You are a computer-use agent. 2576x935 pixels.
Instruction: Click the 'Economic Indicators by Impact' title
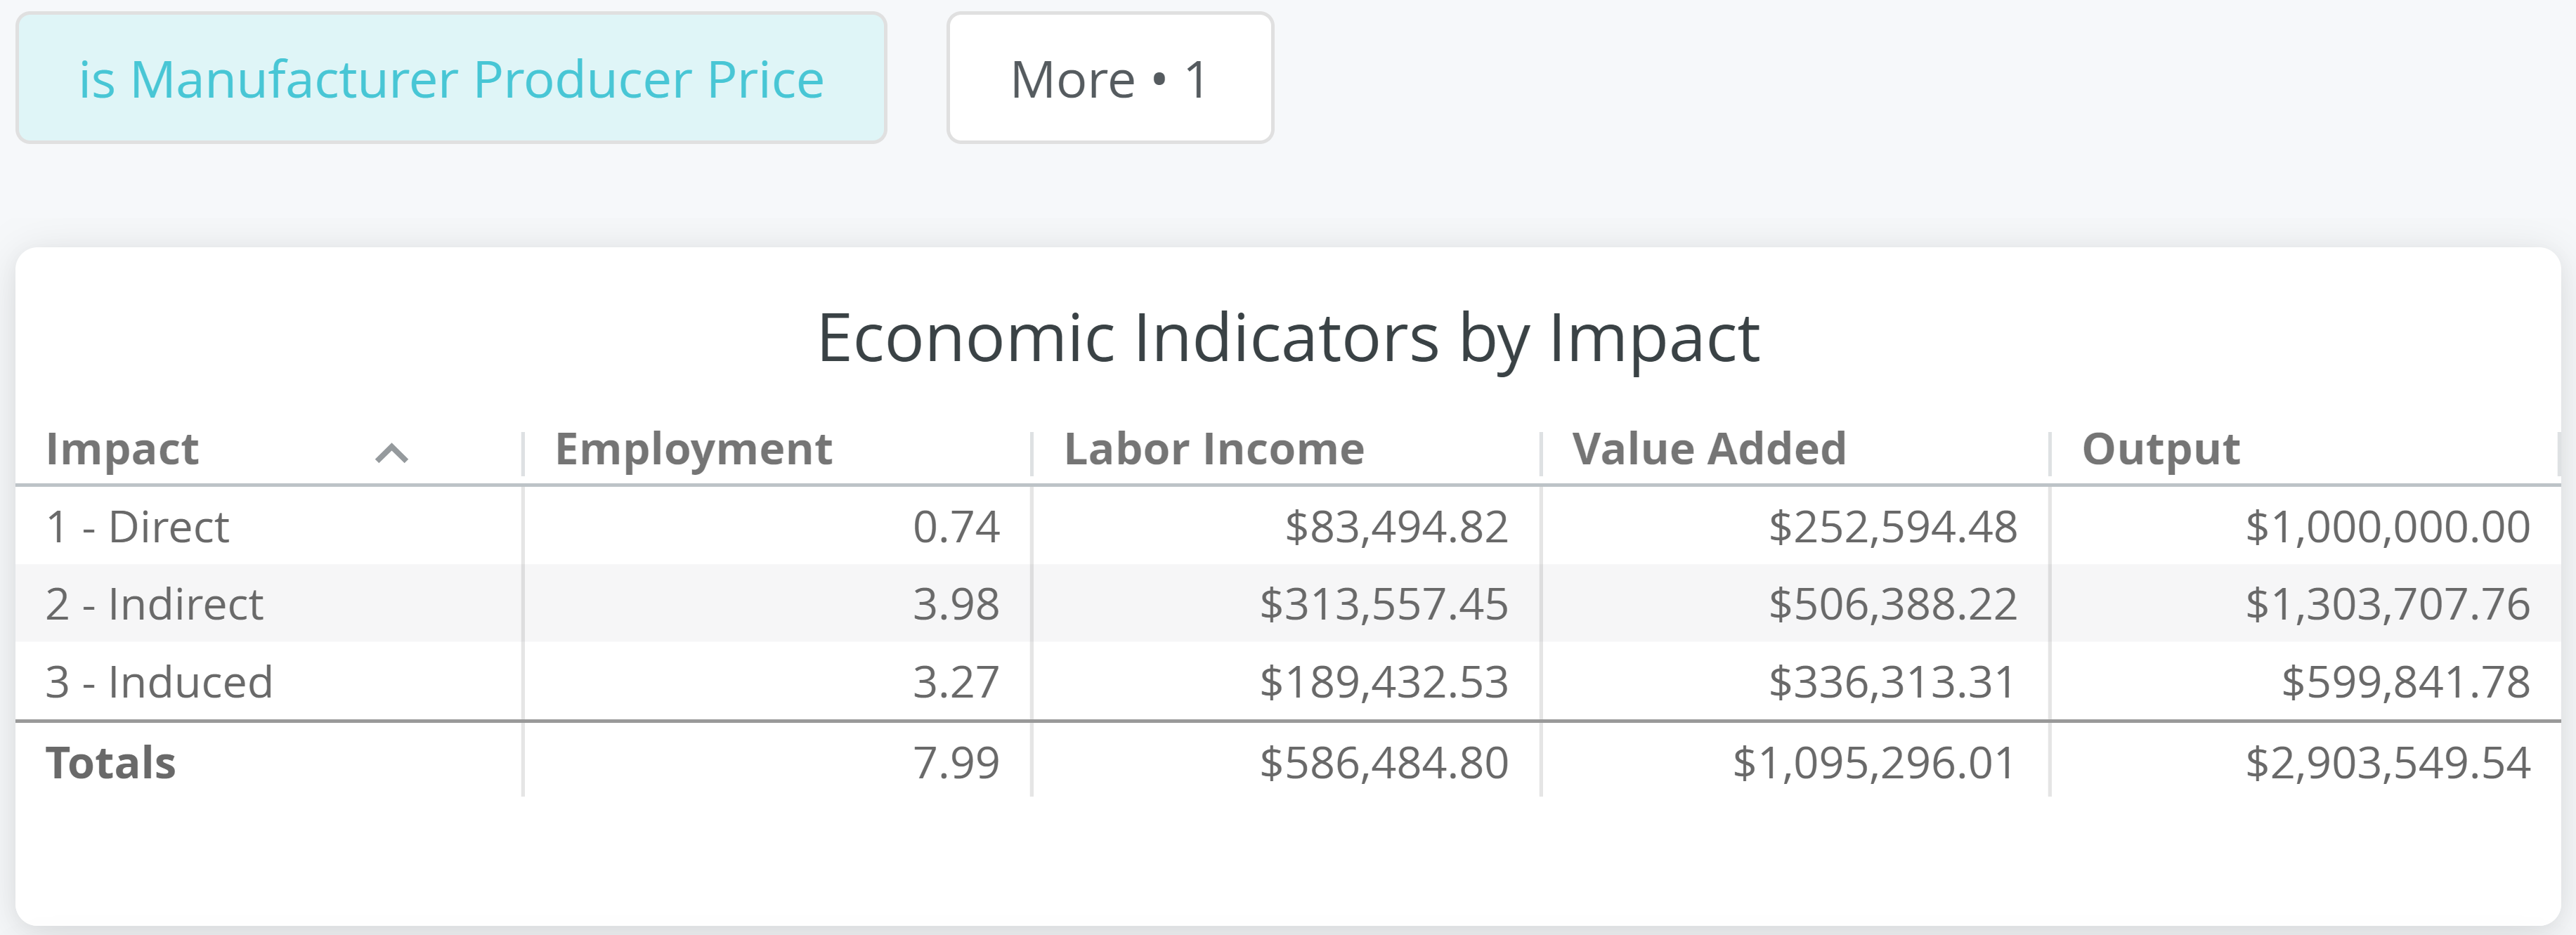[1288, 338]
